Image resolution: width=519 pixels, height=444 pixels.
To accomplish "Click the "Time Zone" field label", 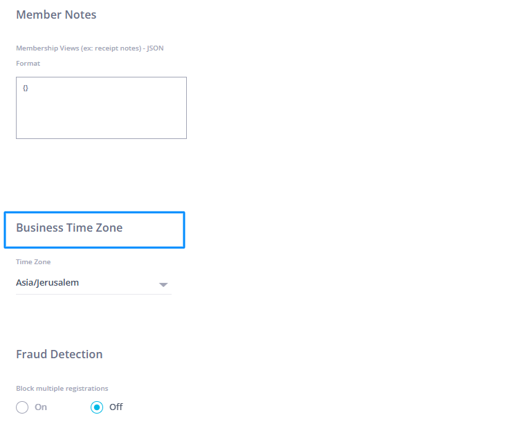I will coord(33,262).
